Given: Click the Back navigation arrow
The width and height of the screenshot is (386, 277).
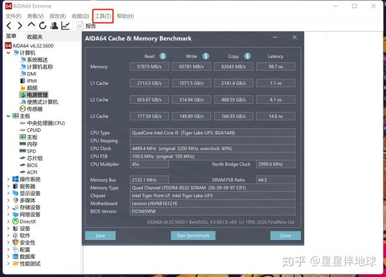Looking at the screenshot, I should pyautogui.click(x=9, y=26).
